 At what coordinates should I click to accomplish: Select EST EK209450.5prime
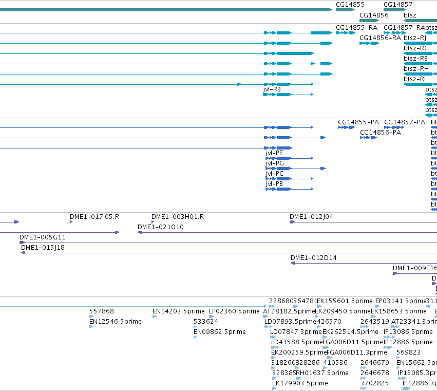click(x=317, y=316)
